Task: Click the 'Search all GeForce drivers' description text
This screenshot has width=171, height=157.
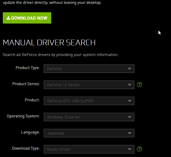Action: (x=61, y=55)
